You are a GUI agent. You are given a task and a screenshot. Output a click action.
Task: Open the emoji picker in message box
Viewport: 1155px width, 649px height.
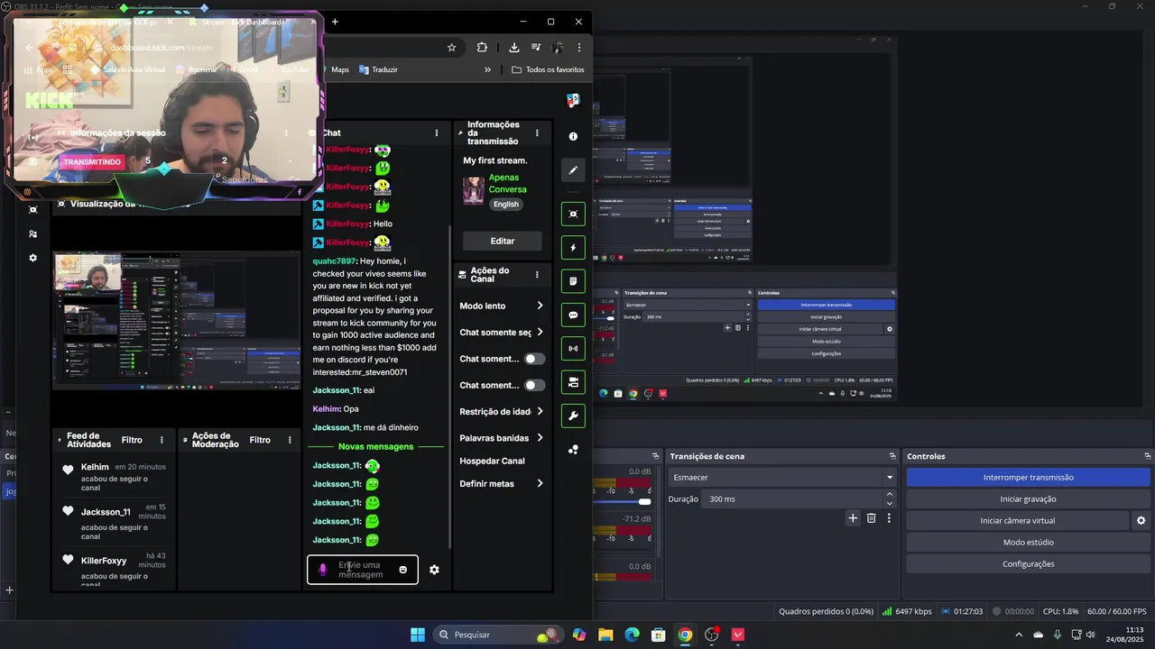(402, 570)
